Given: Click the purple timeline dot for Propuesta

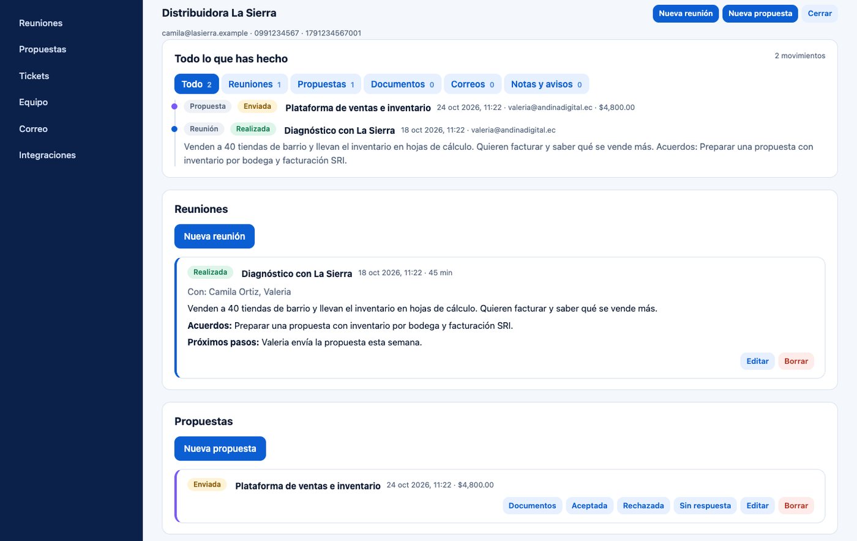Looking at the screenshot, I should [174, 106].
